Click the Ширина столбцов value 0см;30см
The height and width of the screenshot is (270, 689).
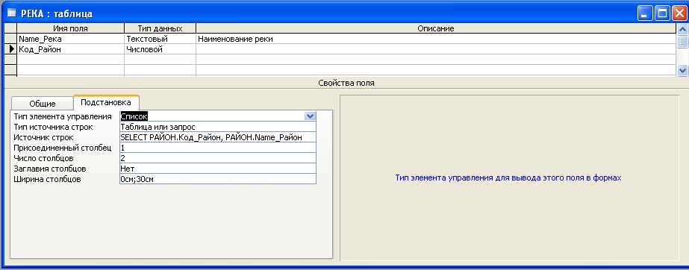point(217,179)
